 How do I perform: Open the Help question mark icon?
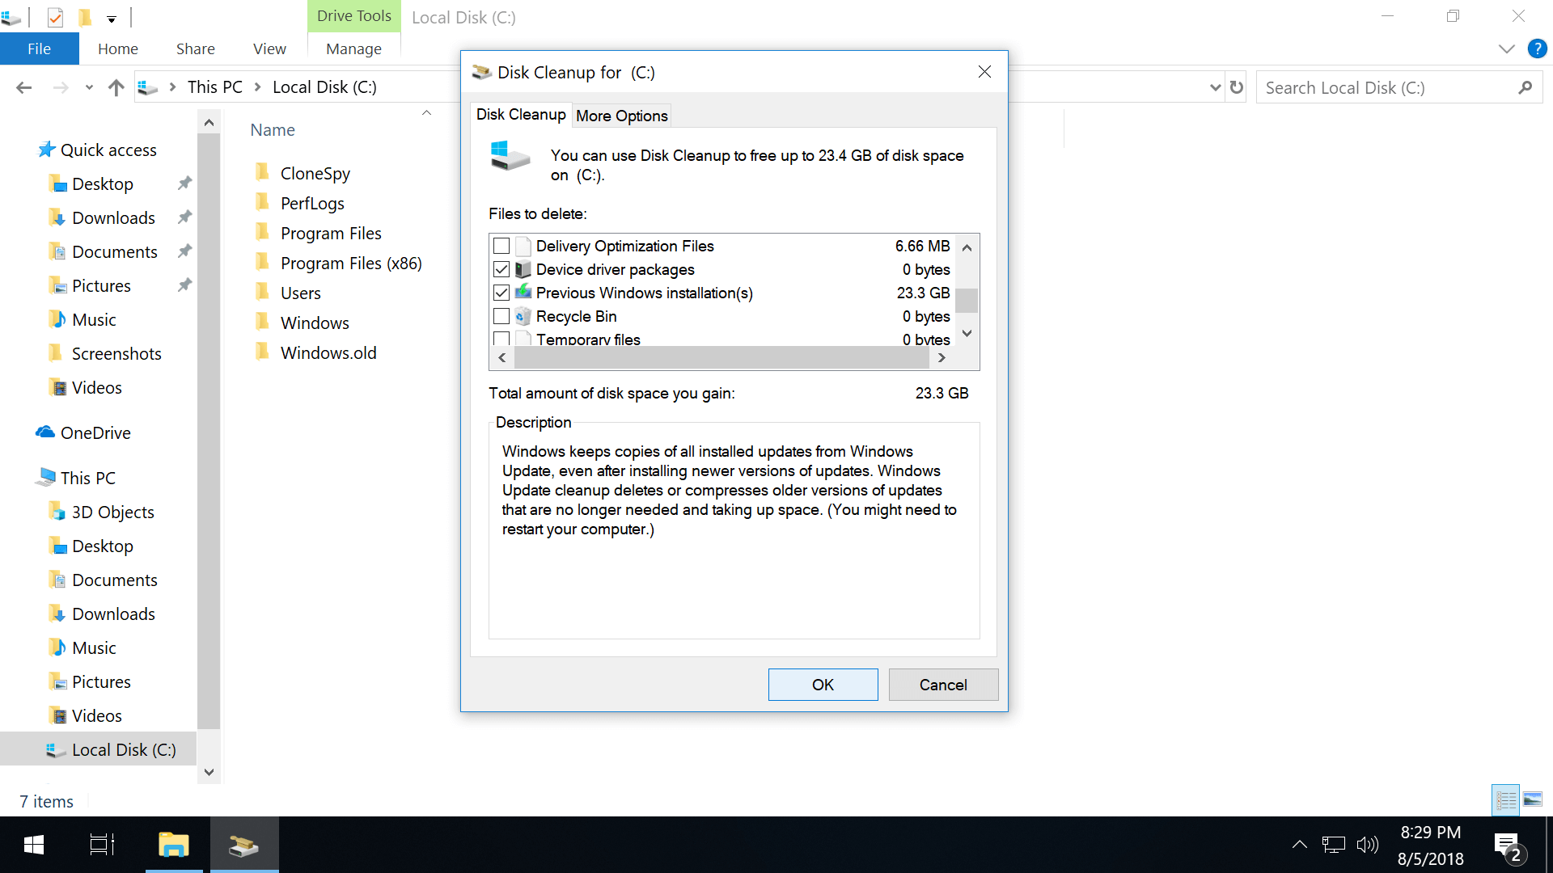[x=1537, y=48]
